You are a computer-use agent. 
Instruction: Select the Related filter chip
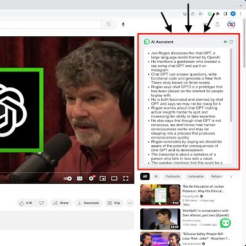[x=216, y=177]
